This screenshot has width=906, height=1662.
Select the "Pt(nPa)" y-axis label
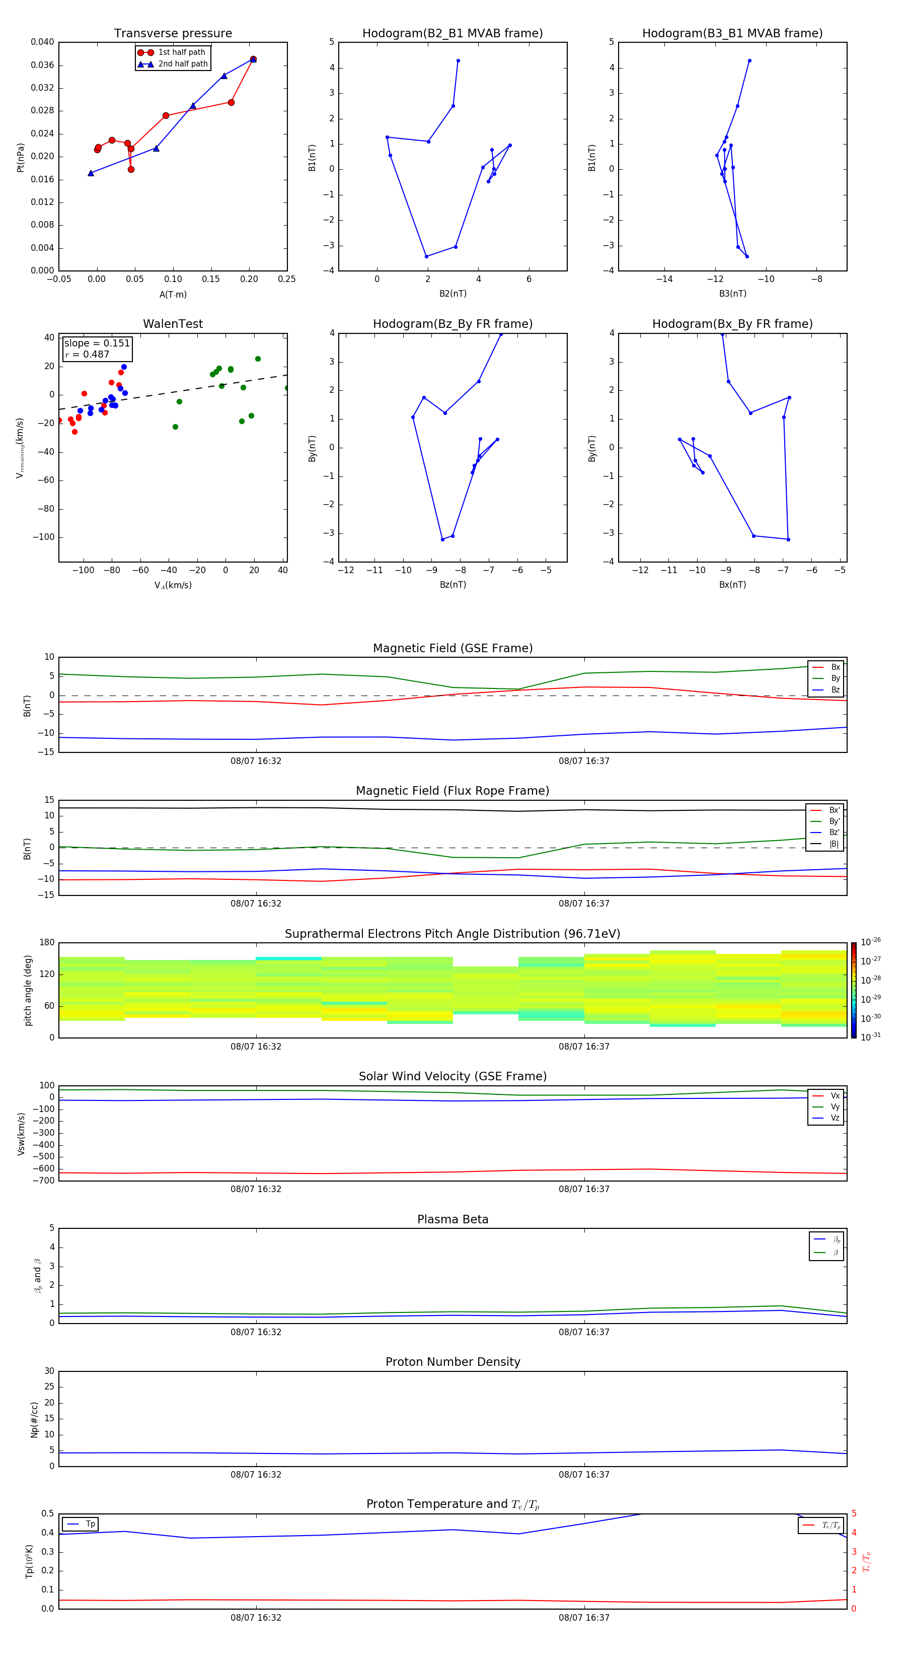[x=20, y=158]
